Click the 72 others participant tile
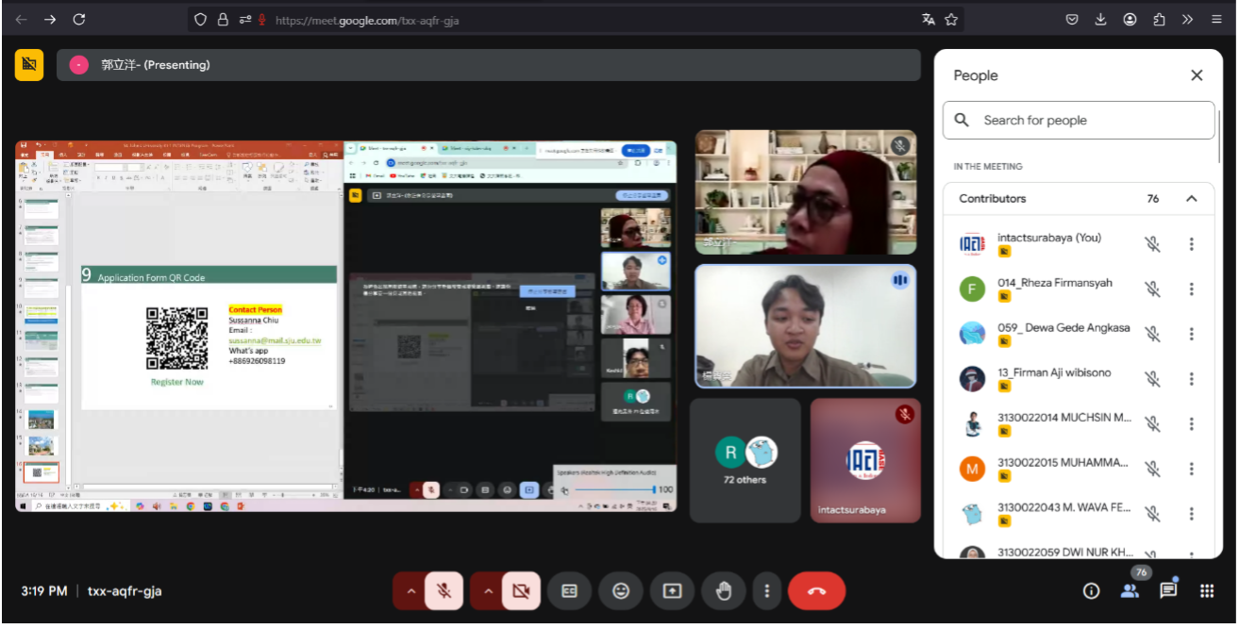 click(745, 460)
